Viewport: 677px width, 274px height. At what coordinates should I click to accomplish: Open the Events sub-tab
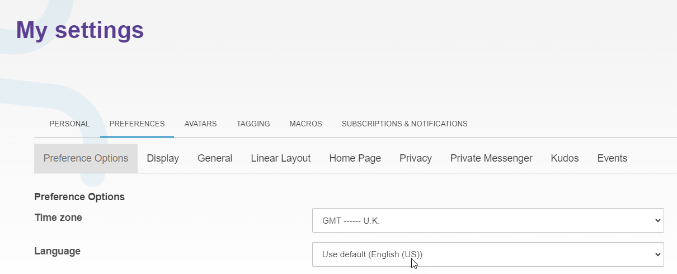[x=612, y=158]
